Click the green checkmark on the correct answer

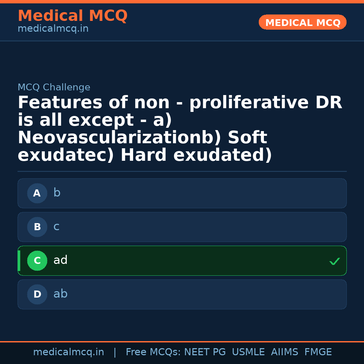point(334,261)
